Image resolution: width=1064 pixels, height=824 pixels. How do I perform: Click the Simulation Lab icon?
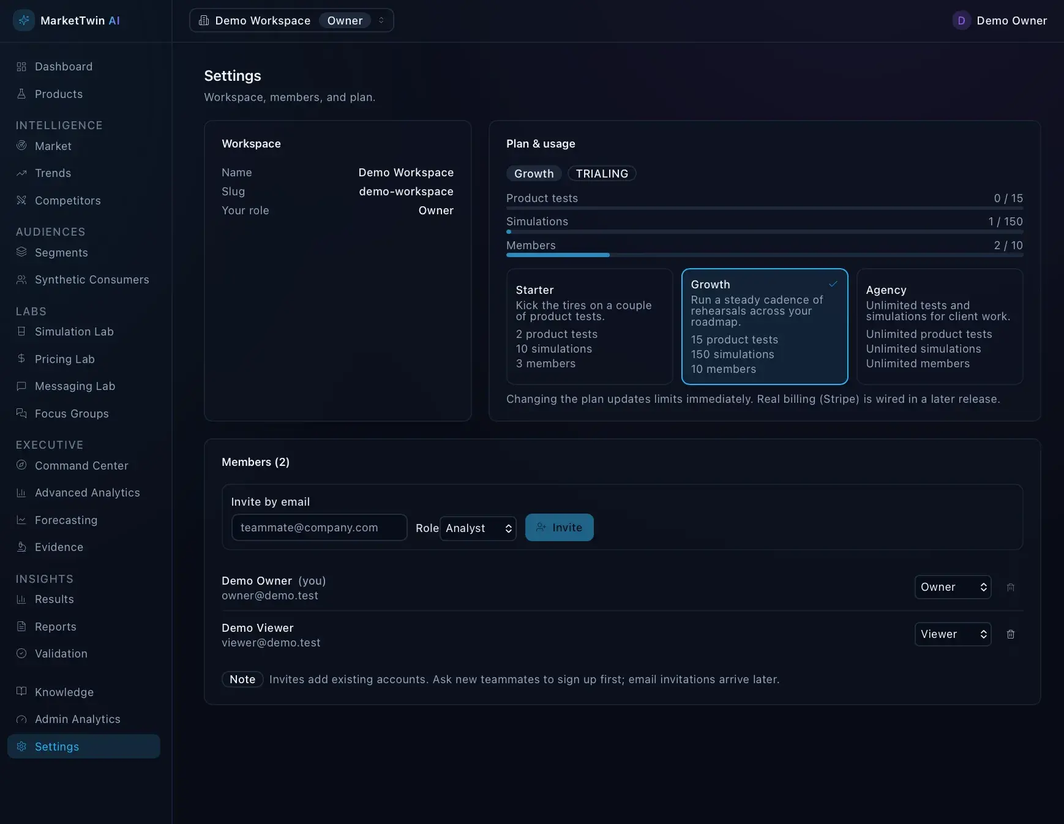tap(21, 331)
